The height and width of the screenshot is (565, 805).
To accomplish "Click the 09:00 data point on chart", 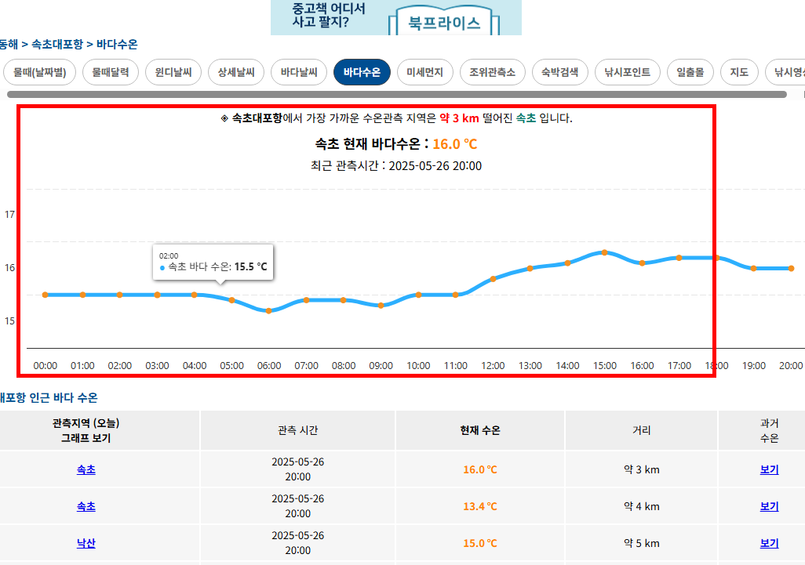I will click(x=381, y=306).
